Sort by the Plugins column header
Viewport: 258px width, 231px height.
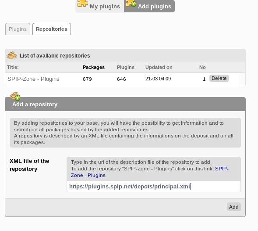click(x=126, y=67)
